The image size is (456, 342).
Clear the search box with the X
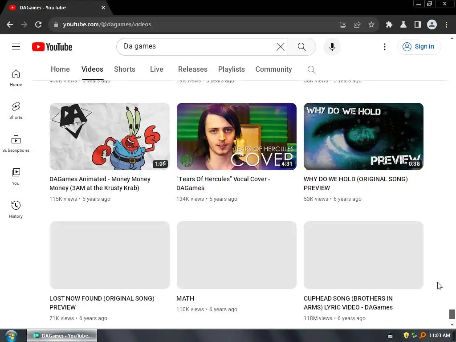point(281,46)
